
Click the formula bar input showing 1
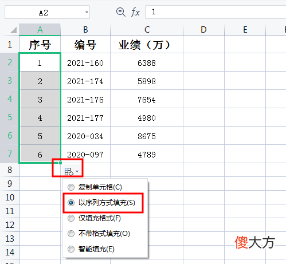point(216,12)
